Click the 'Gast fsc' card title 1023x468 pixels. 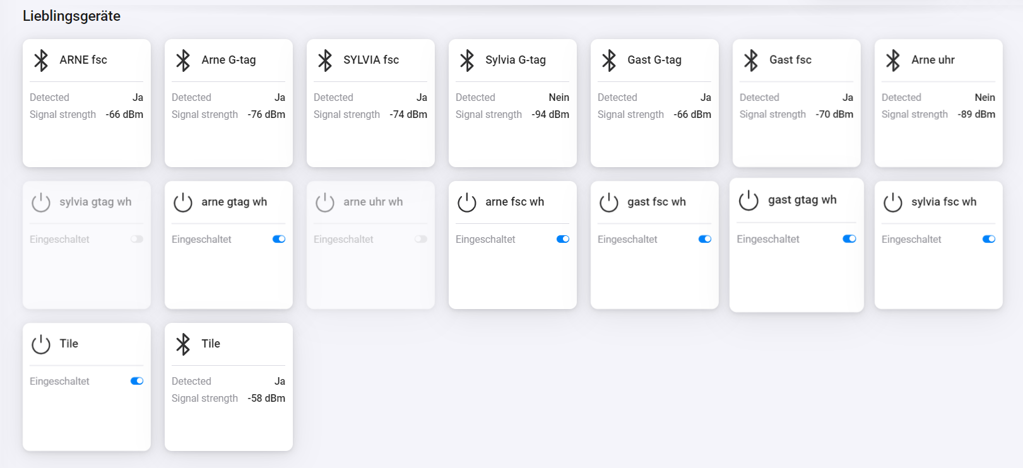(x=790, y=60)
